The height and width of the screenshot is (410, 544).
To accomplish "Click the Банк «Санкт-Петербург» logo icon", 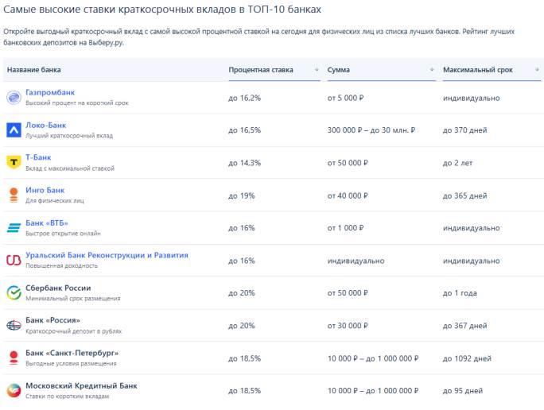I will tap(14, 358).
